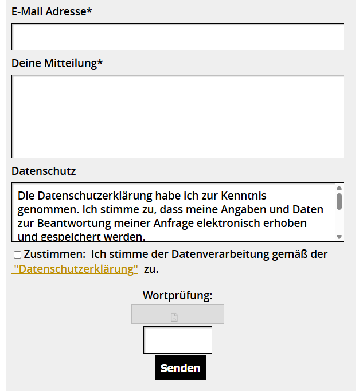Click the Datenschutz scrollbar track below the thumb

point(339,222)
